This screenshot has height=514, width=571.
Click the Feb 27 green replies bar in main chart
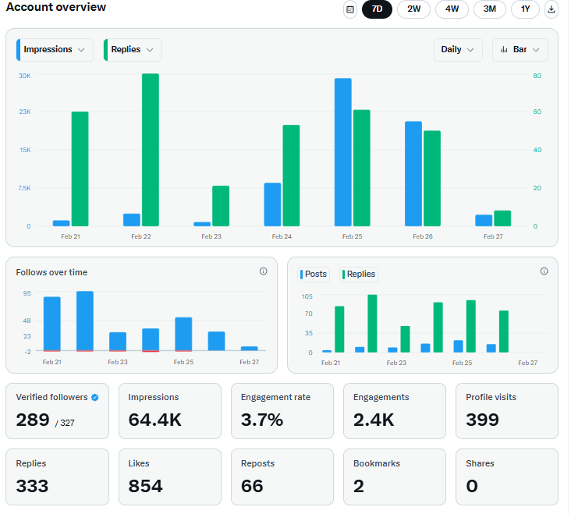(502, 218)
